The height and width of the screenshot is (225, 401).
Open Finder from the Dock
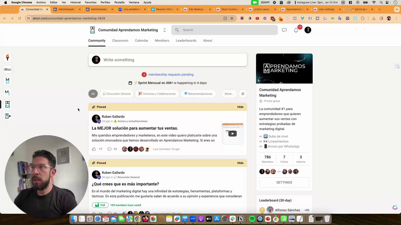click(x=74, y=219)
